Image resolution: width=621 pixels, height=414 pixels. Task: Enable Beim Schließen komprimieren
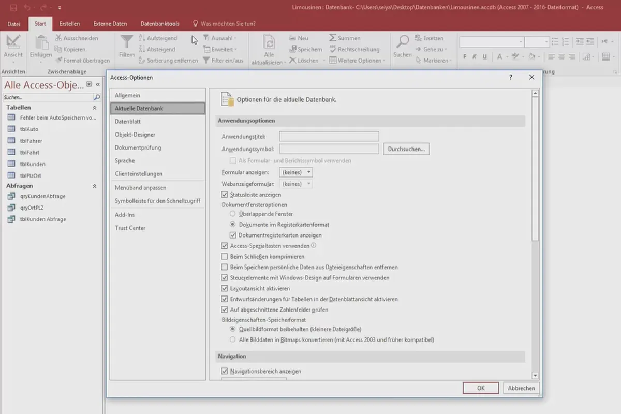pos(225,256)
